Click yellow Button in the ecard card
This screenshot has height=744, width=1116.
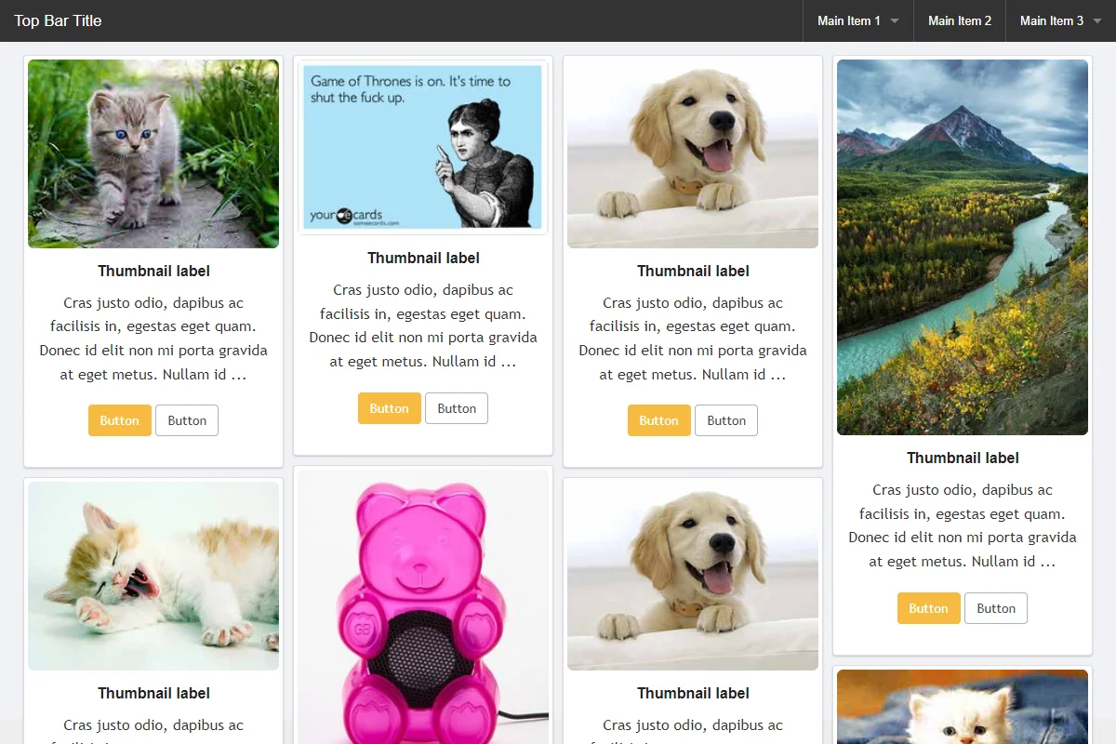pyautogui.click(x=390, y=408)
